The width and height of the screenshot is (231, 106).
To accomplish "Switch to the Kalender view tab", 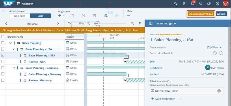I will (20, 16).
